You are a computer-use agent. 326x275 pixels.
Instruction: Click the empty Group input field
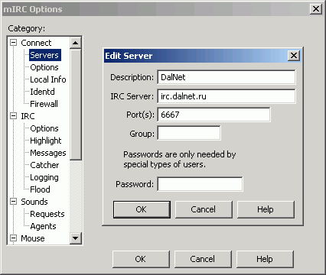coord(189,133)
